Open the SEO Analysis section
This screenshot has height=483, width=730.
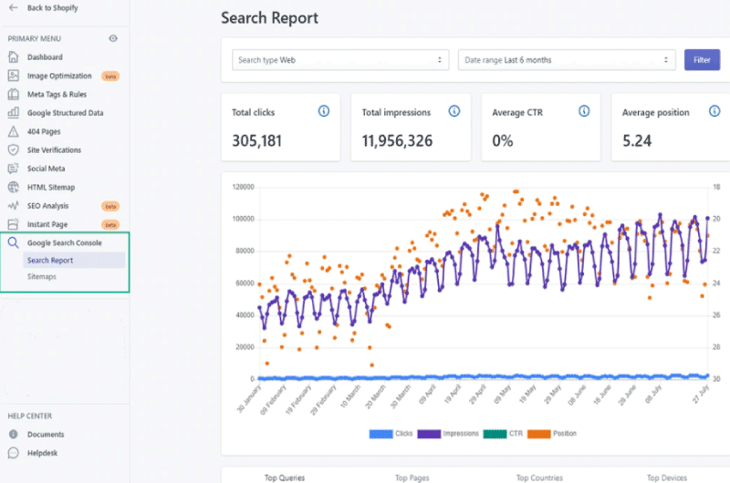[47, 206]
